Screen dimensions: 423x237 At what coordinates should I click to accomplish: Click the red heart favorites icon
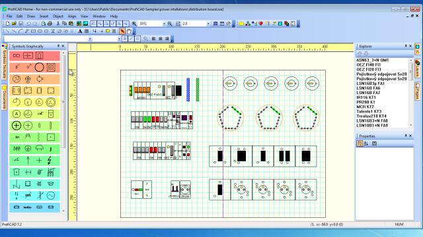point(260,24)
